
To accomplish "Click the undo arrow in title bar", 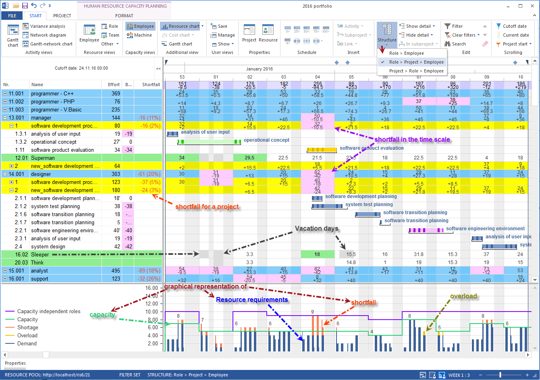I will (34, 6).
